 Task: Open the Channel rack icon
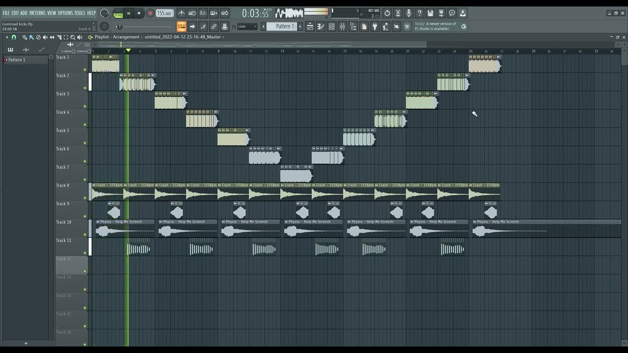pyautogui.click(x=332, y=26)
